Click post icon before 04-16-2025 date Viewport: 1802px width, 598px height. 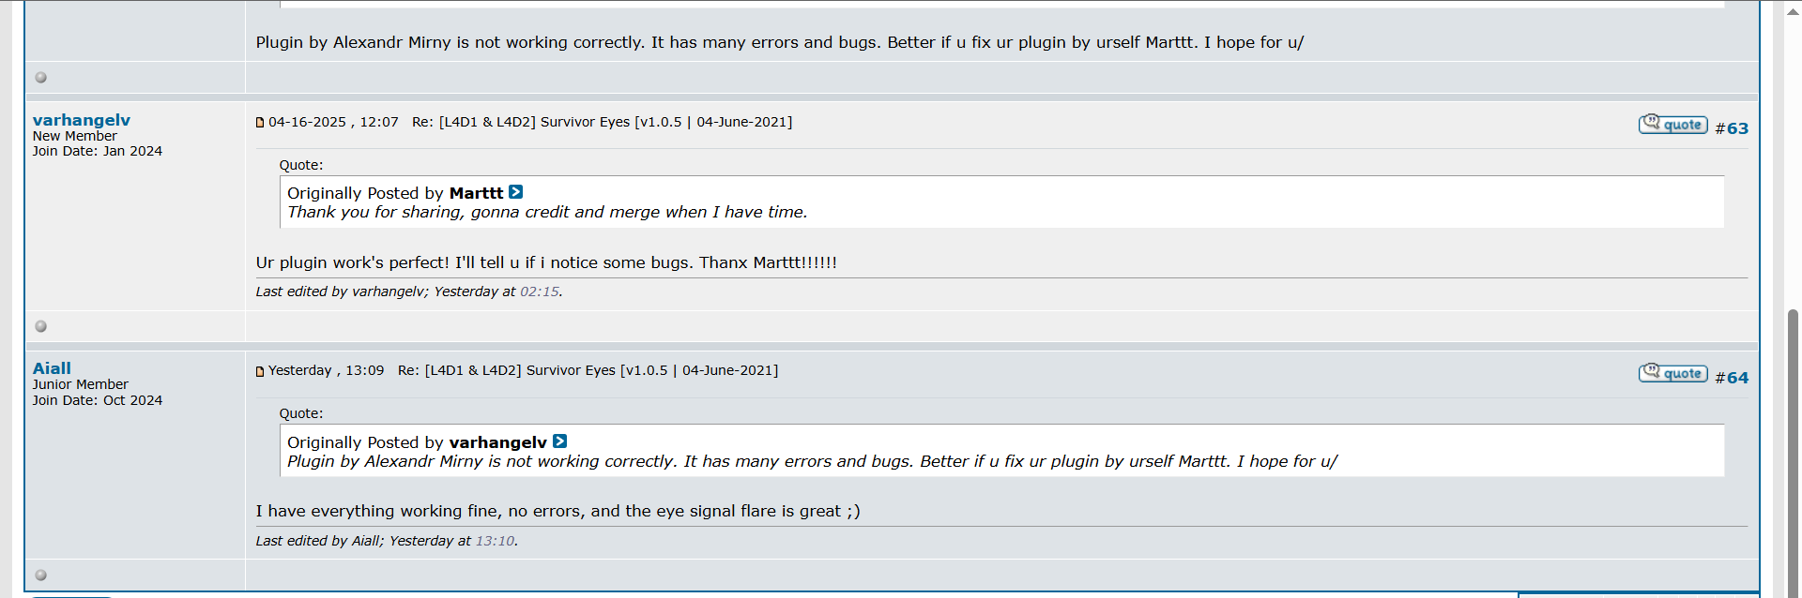click(260, 122)
